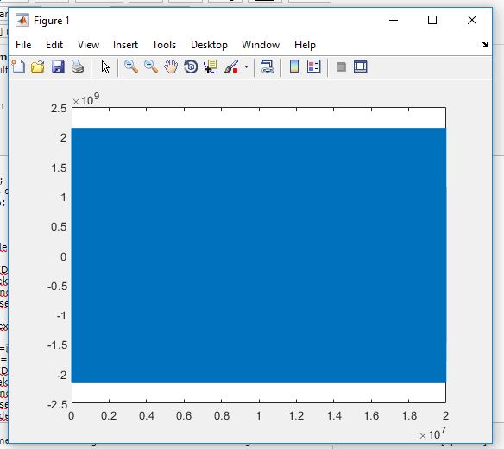
Task: Save the figure with the floppy disk icon
Action: tap(58, 66)
